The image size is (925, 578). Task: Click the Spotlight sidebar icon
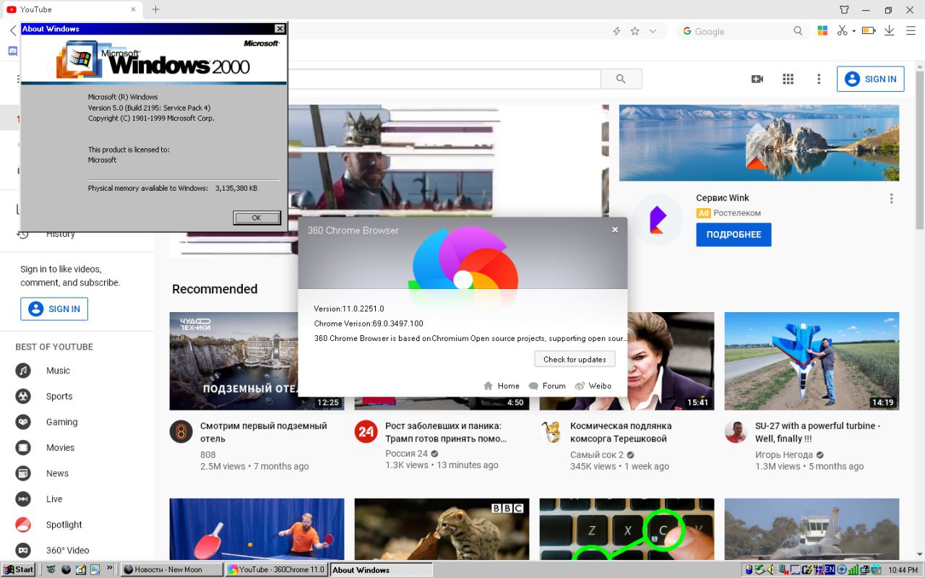[23, 525]
